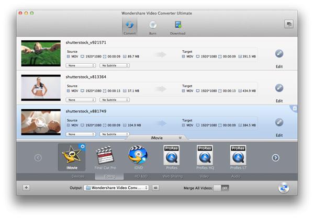Switch to the Audio format tab
The height and width of the screenshot is (218, 314).
tap(235, 177)
